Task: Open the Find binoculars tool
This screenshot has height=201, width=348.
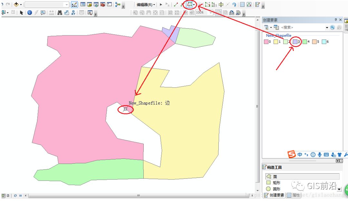Action: tap(60, 13)
